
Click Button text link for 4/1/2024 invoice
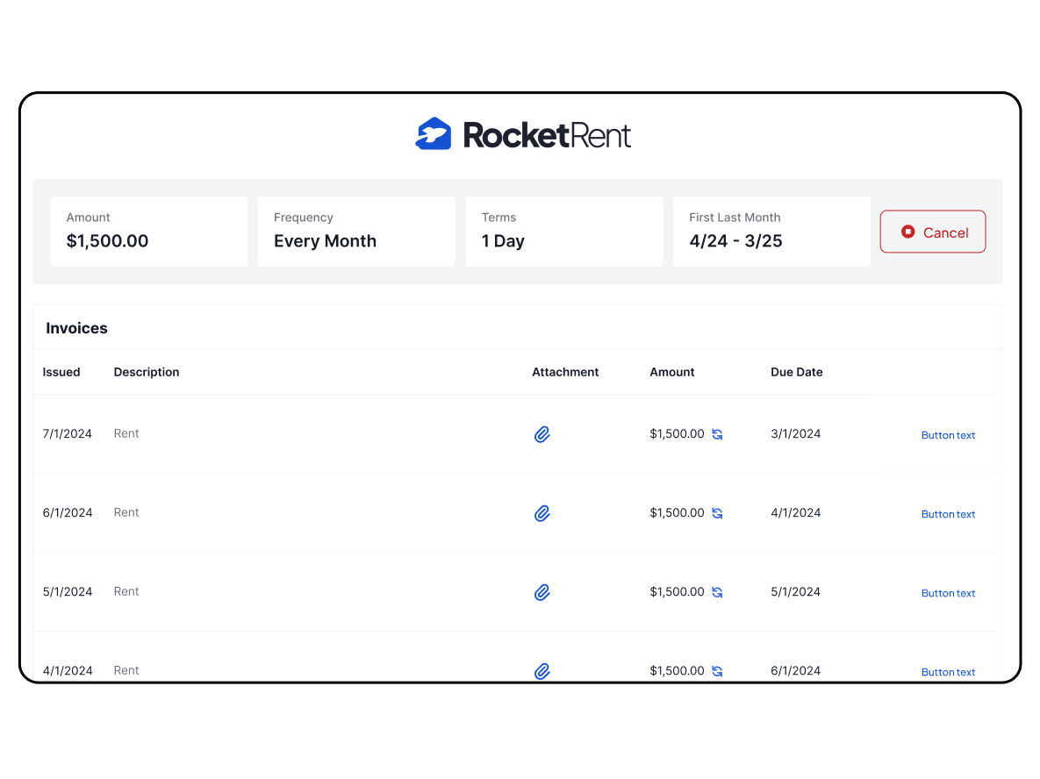[948, 672]
